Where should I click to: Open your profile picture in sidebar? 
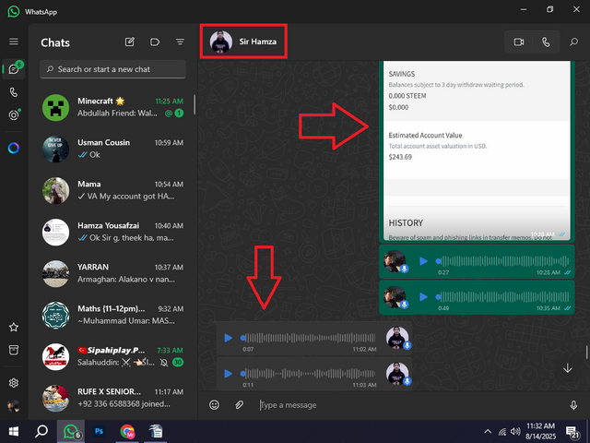pos(14,406)
